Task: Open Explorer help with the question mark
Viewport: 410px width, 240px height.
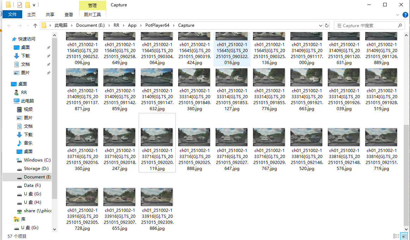Action: point(405,15)
